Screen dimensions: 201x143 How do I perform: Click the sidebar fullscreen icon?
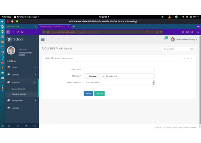18,126
